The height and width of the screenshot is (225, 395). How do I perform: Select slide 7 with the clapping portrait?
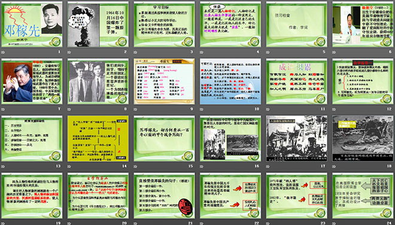click(32, 81)
